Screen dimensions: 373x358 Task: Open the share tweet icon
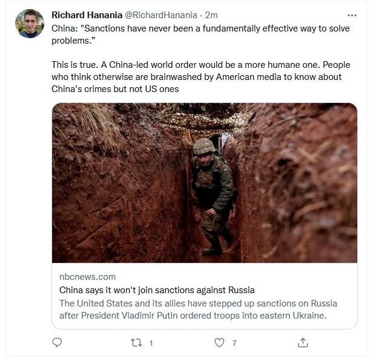click(303, 342)
